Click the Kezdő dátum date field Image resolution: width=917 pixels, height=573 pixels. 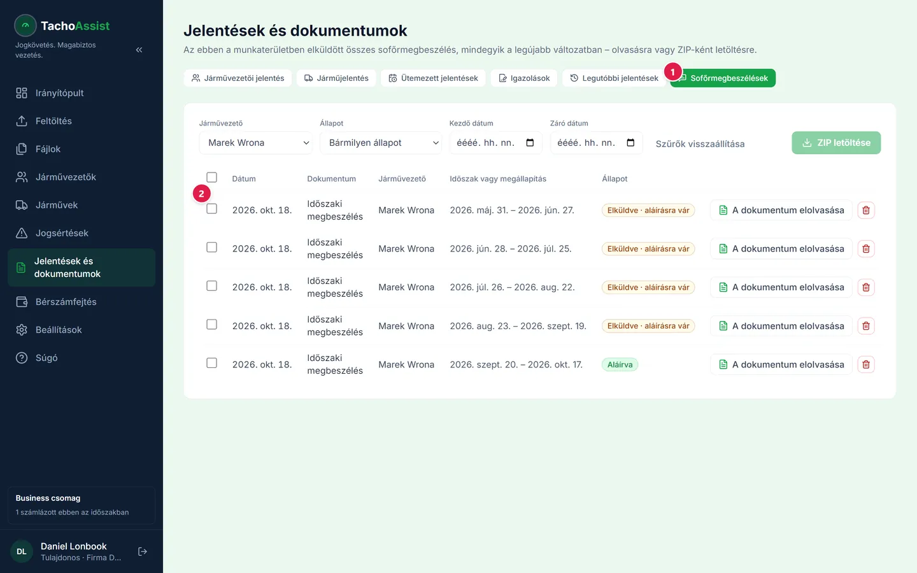[x=495, y=143]
